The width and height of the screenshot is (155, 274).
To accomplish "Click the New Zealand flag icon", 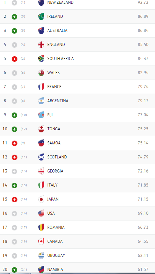I will coord(41,3).
